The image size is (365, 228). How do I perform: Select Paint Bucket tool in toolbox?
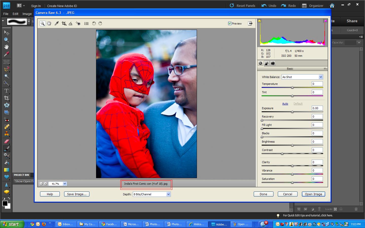coord(7,163)
